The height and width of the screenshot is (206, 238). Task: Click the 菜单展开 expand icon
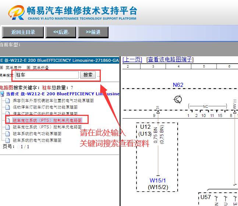tap(1, 67)
